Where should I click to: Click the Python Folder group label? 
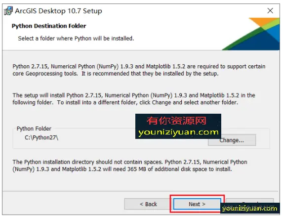click(x=34, y=129)
